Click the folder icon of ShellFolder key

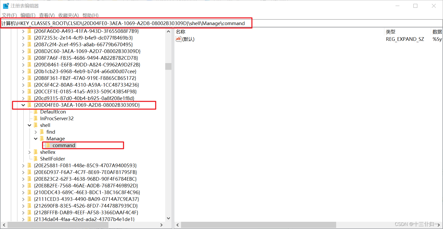pyautogui.click(x=36, y=159)
